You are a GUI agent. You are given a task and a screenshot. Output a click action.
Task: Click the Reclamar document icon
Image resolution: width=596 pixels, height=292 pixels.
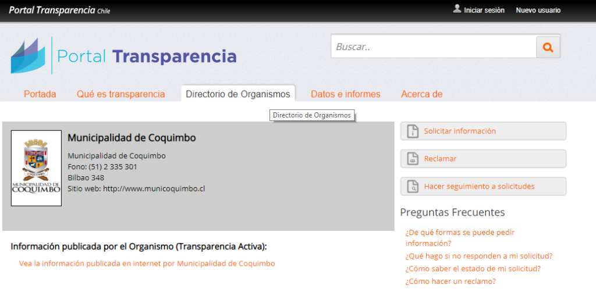tap(413, 159)
